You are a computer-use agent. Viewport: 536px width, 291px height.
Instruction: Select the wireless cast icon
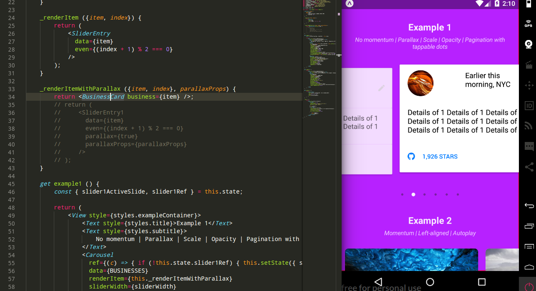coord(529,125)
